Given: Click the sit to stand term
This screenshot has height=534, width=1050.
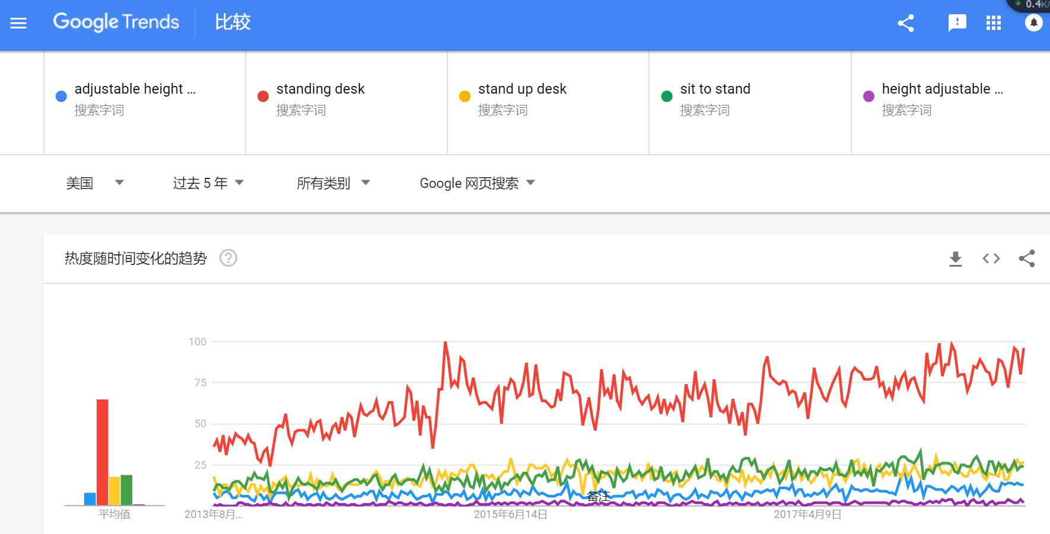Looking at the screenshot, I should 715,89.
